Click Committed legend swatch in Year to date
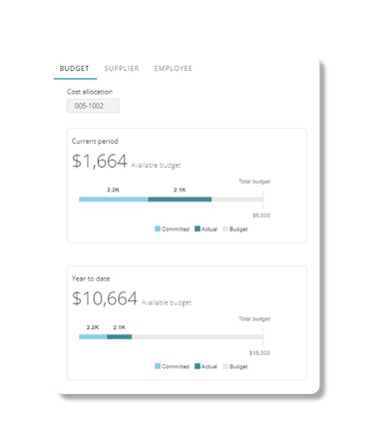The height and width of the screenshot is (448, 378). tap(158, 366)
